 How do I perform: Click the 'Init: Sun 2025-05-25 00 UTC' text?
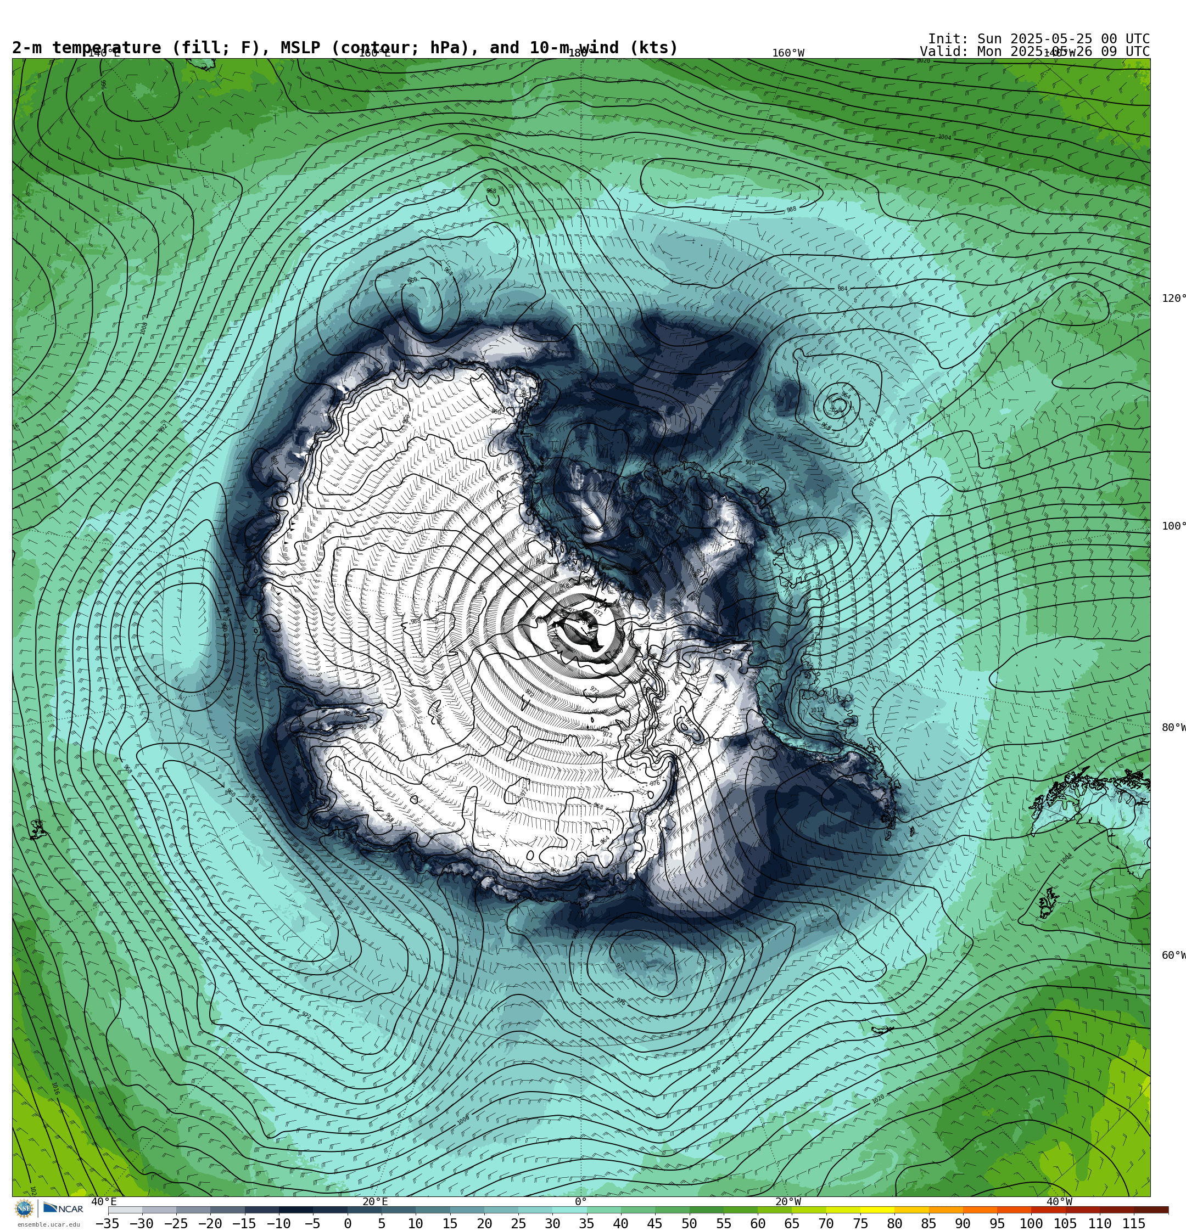[x=1039, y=39]
